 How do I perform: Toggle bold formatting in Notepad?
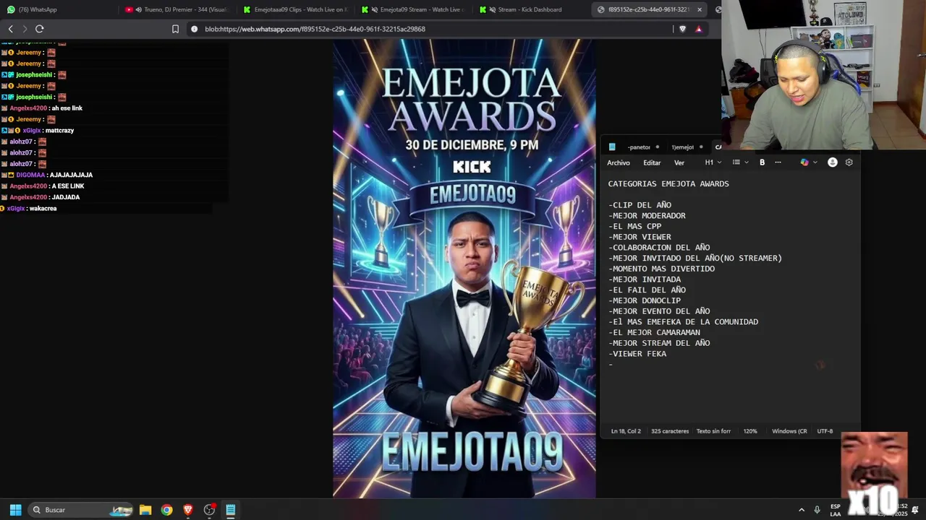pyautogui.click(x=762, y=162)
